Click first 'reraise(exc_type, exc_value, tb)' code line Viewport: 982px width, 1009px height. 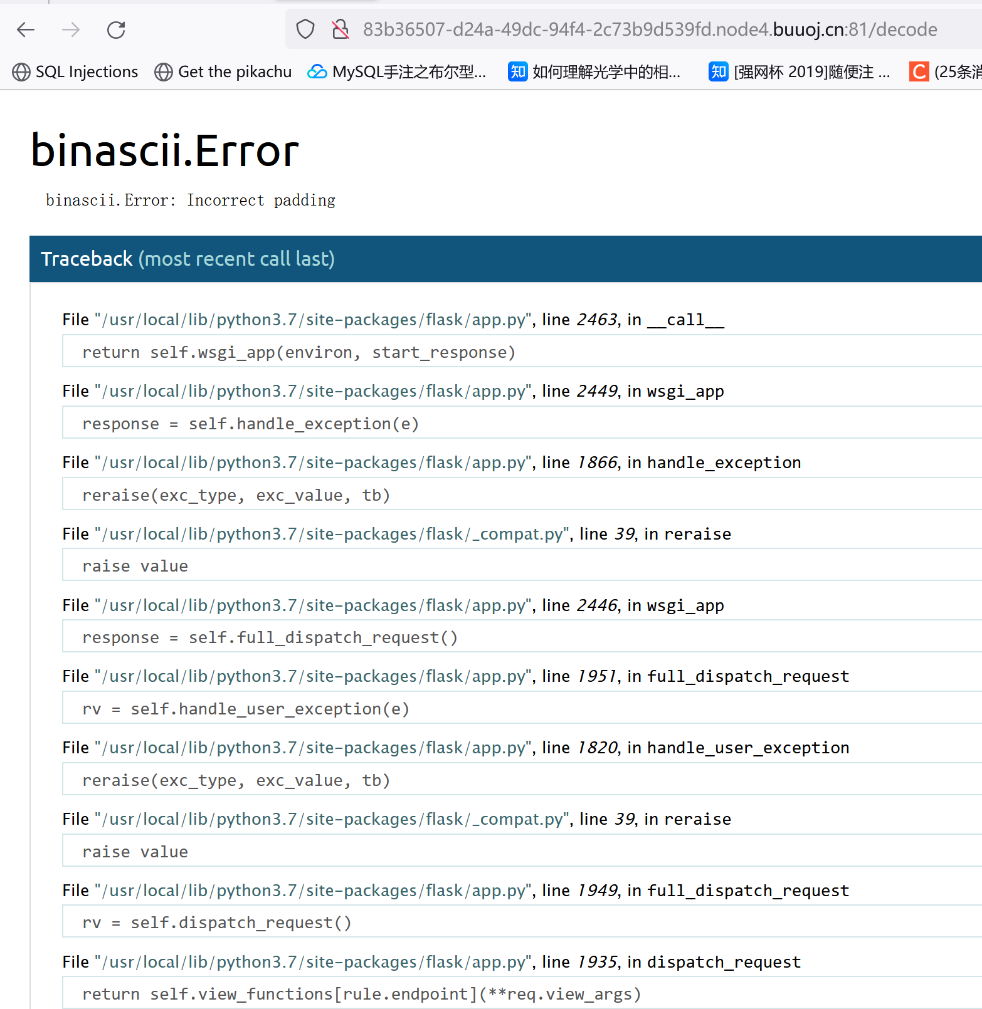point(522,495)
